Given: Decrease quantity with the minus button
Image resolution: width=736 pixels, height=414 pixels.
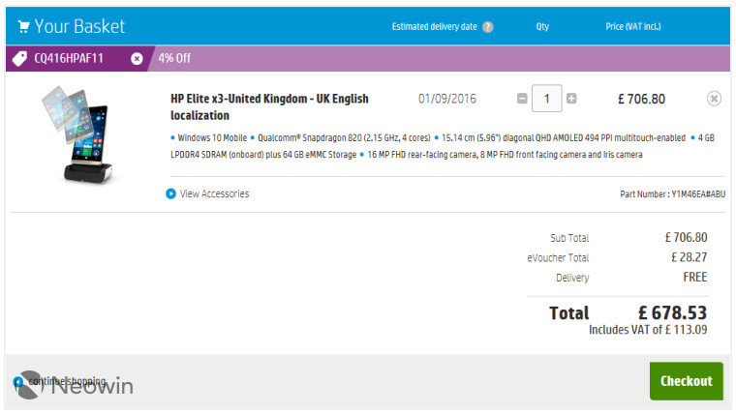Looking at the screenshot, I should click(522, 99).
